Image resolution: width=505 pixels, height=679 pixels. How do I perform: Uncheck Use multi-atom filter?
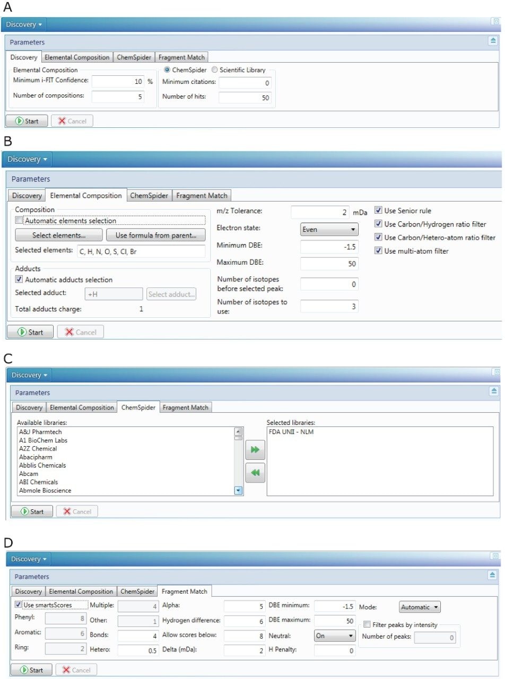click(x=378, y=250)
